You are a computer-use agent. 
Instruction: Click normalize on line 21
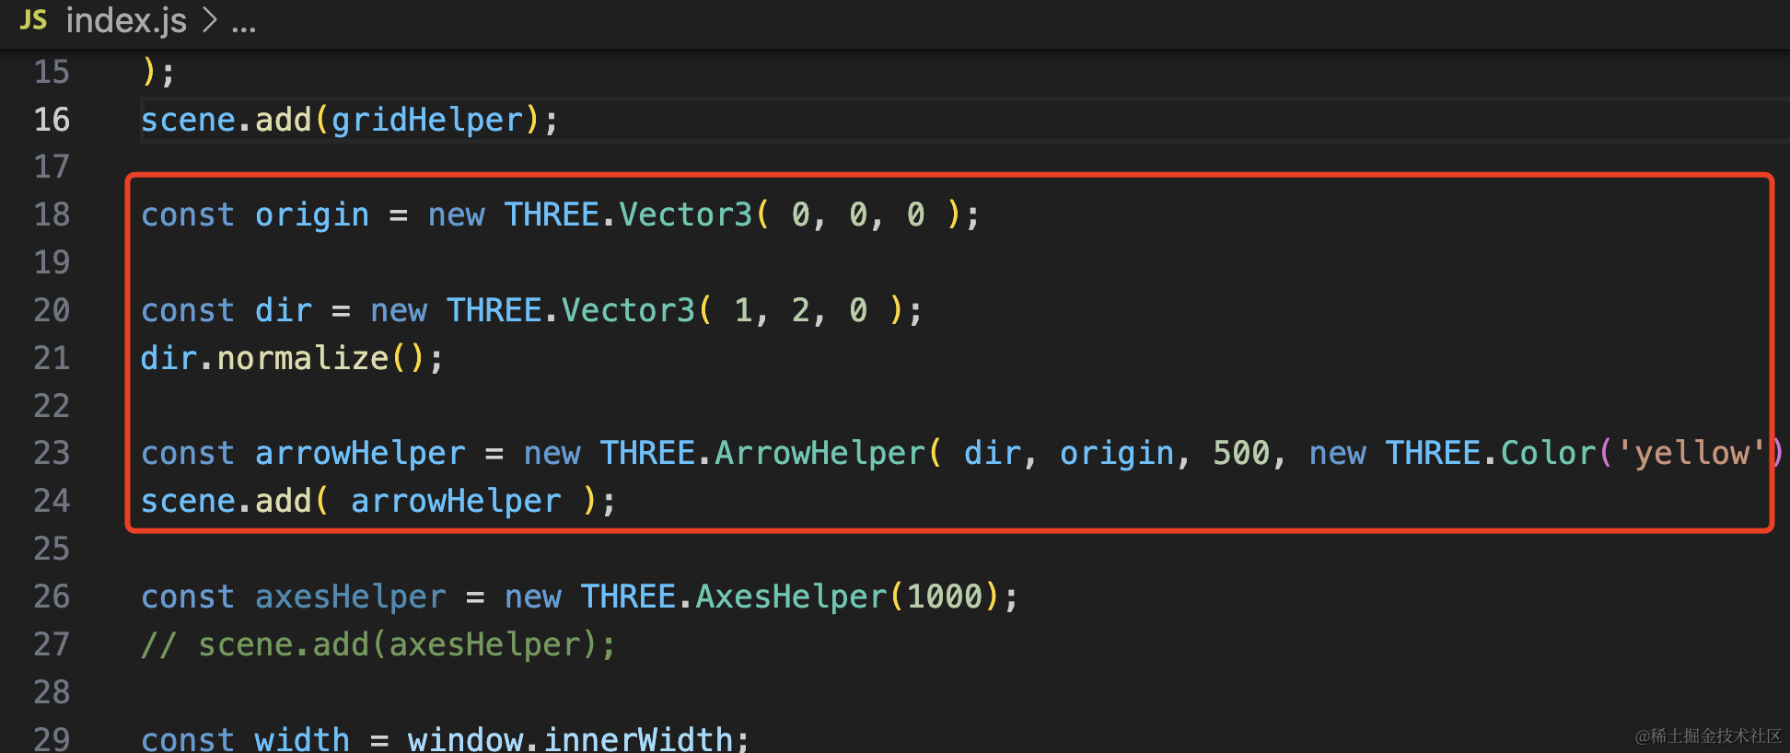point(303,358)
